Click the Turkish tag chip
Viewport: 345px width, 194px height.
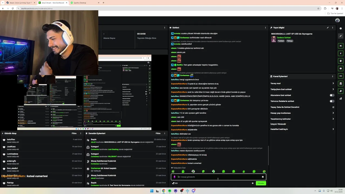point(281,41)
